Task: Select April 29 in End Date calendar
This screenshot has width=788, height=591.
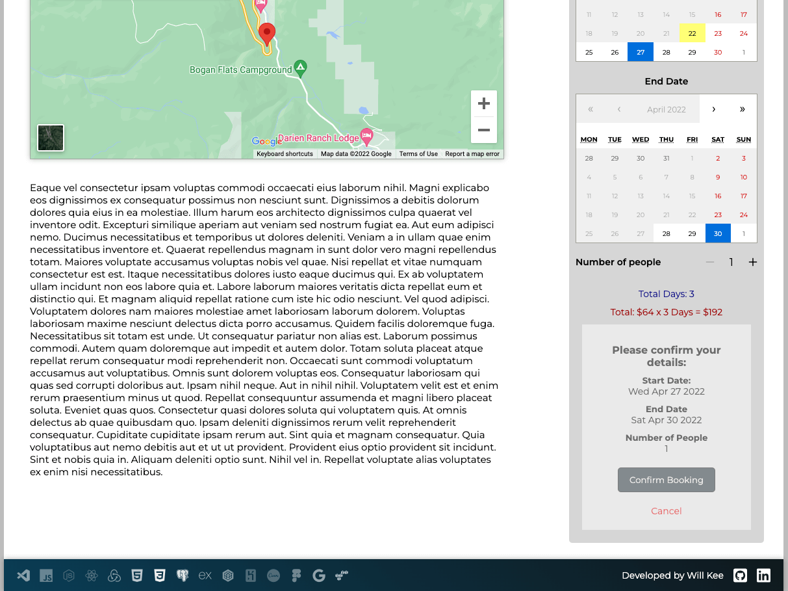Action: pos(692,233)
